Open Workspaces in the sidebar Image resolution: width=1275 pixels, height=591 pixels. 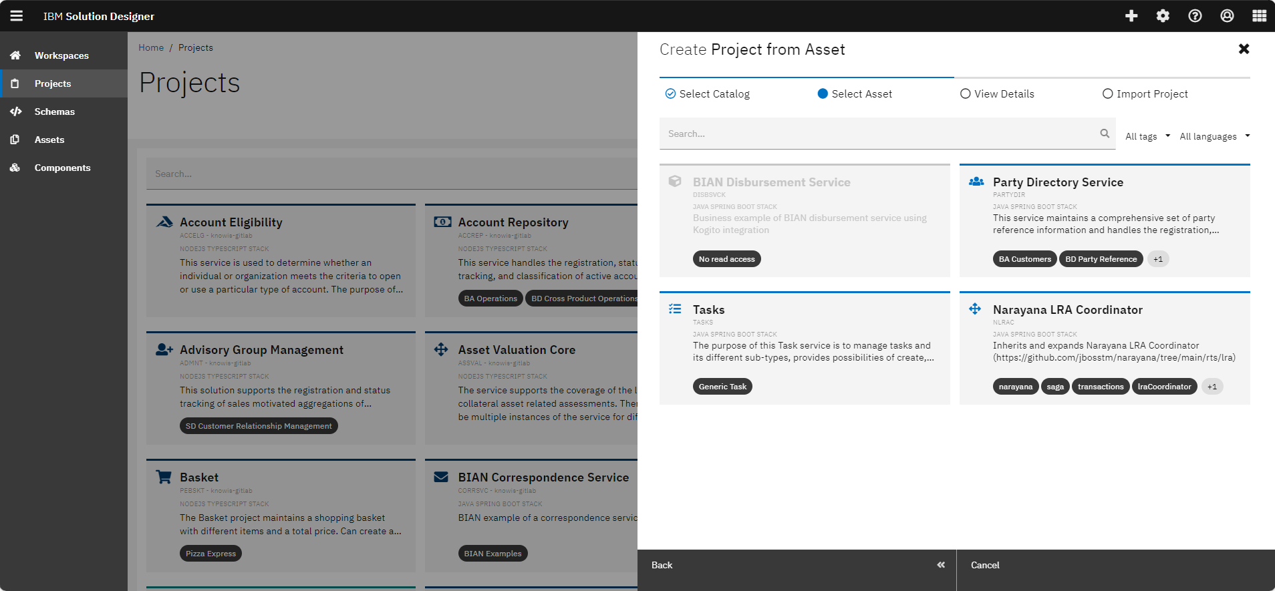click(x=63, y=55)
